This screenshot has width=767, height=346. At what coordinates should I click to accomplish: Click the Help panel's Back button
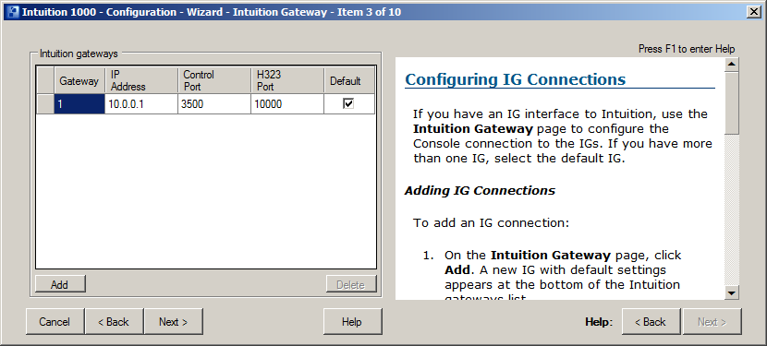pyautogui.click(x=651, y=322)
